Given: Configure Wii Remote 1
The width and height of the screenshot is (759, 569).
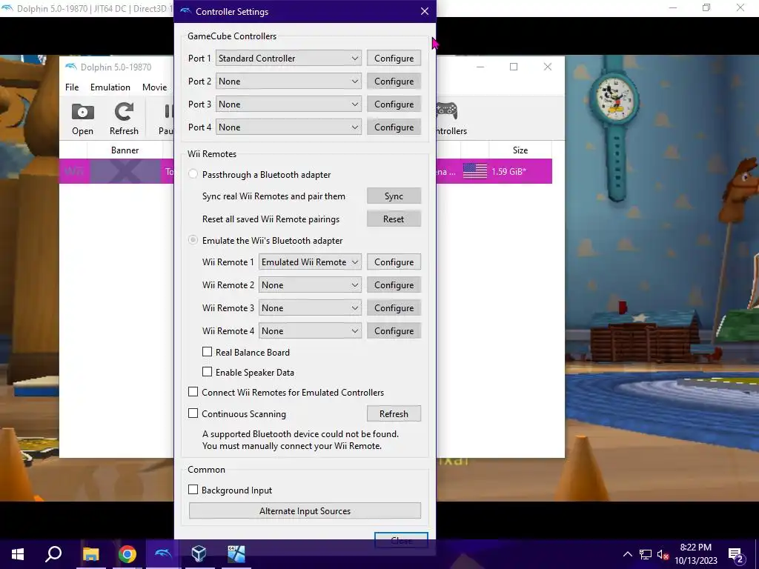Looking at the screenshot, I should pos(394,262).
